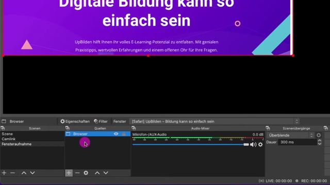The width and height of the screenshot is (330, 185).
Task: Add a new scene with plus
Action: 4,173
